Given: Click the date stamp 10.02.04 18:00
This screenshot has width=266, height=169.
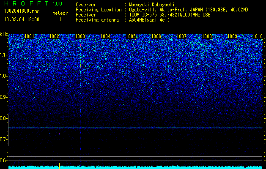Looking at the screenshot, I should [22, 19].
